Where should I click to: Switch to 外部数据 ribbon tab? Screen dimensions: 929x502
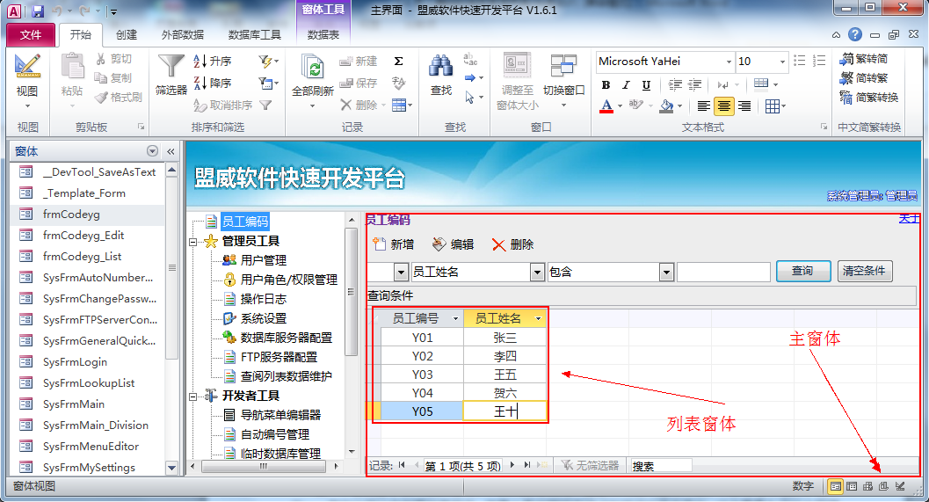(x=183, y=35)
